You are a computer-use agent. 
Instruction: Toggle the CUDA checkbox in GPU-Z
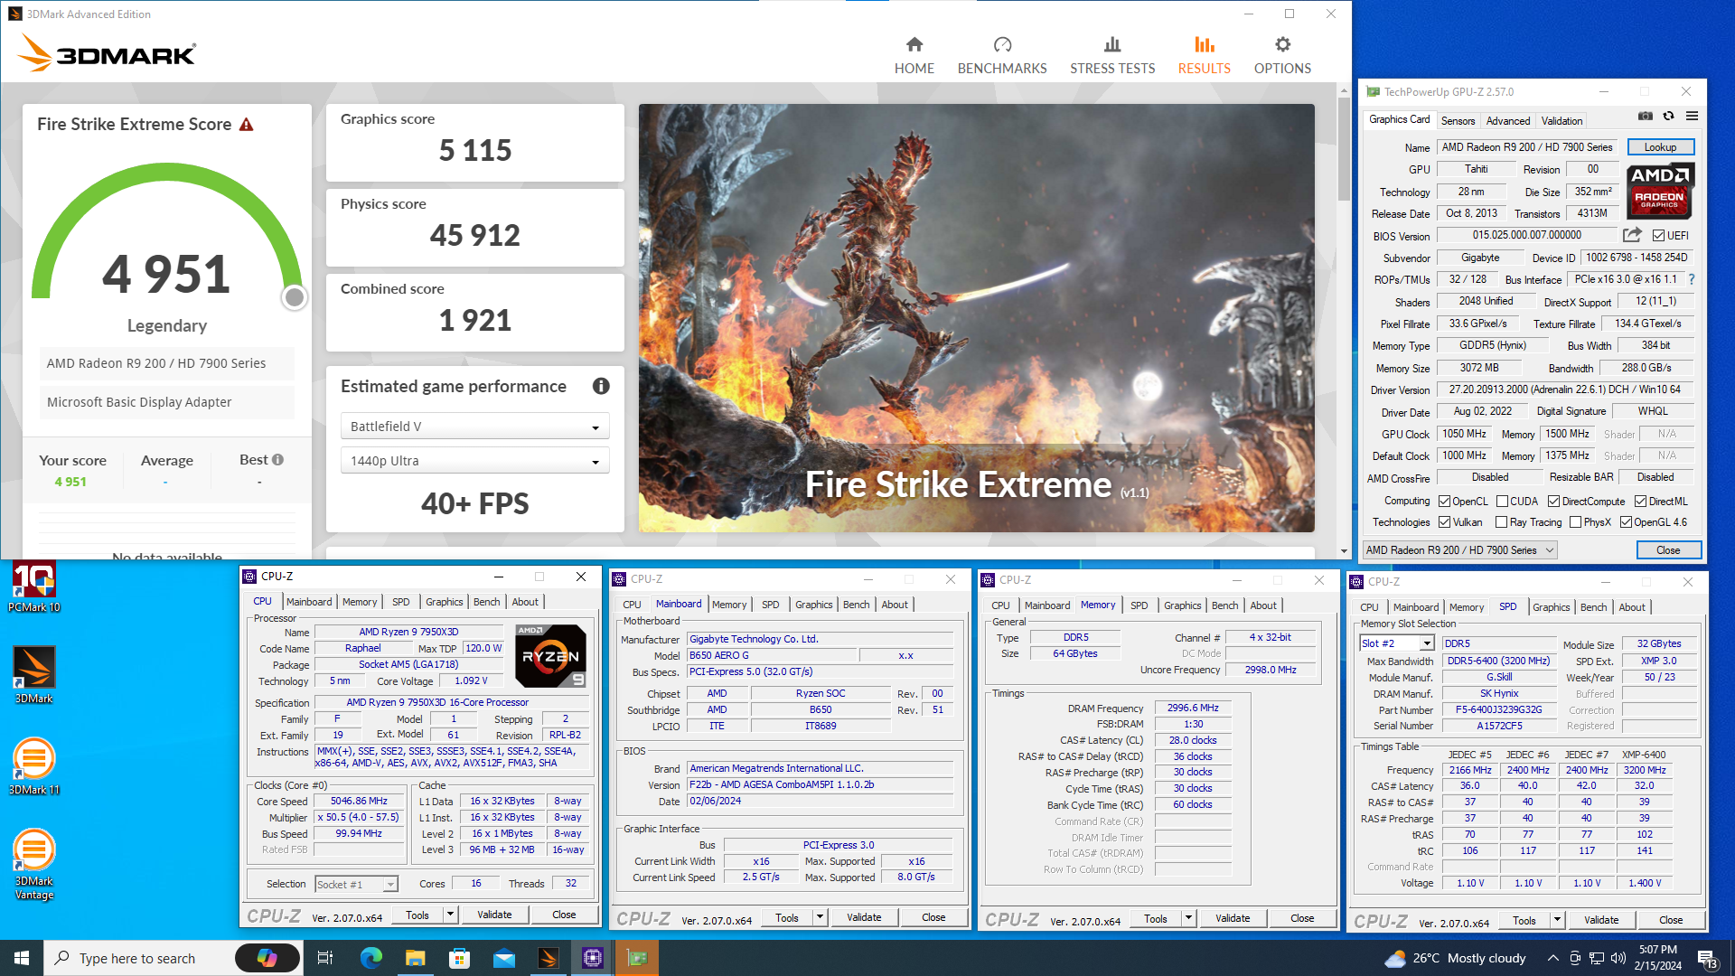tap(1502, 502)
